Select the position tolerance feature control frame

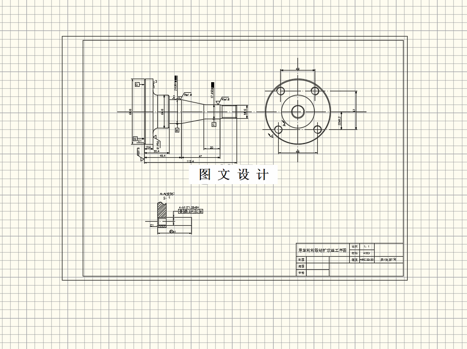point(190,212)
